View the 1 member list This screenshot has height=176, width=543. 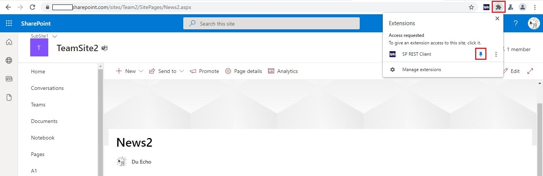tap(515, 49)
